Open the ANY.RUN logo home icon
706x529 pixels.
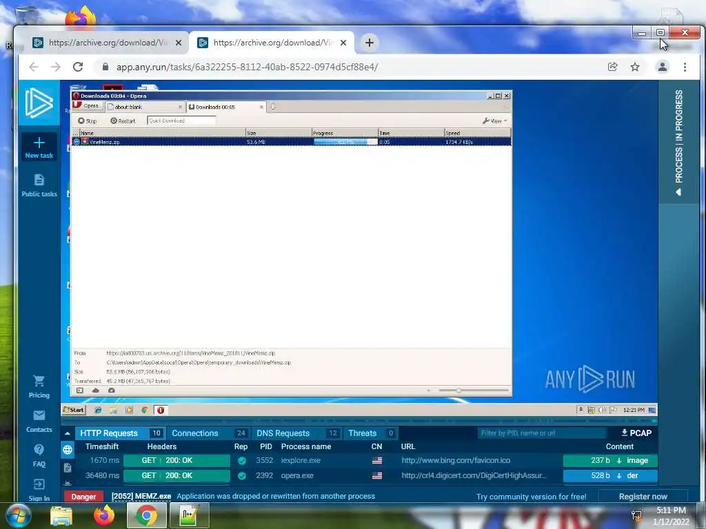point(39,103)
